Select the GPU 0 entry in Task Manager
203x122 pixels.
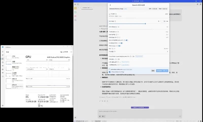click(14, 86)
